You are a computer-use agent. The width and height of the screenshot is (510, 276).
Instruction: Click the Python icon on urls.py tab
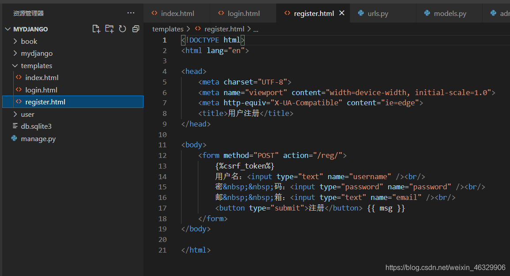coord(361,13)
